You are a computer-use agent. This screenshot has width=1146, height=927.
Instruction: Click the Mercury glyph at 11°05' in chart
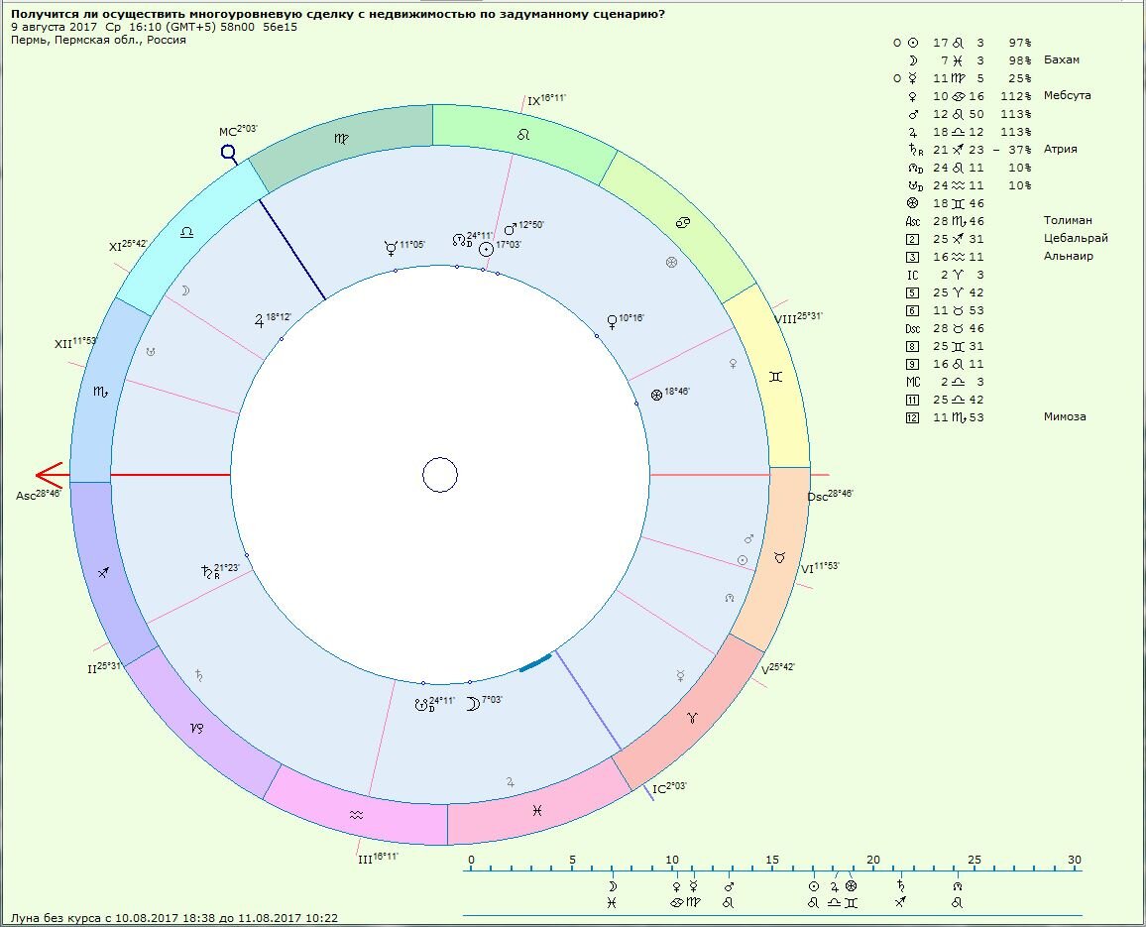coord(391,248)
